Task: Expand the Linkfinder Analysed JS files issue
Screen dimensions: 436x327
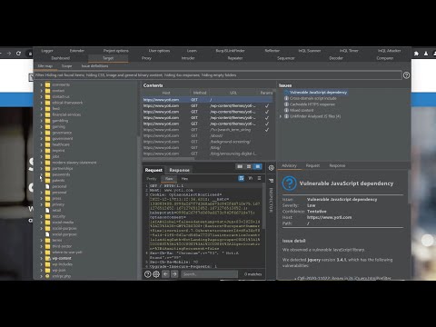Action: (281, 116)
